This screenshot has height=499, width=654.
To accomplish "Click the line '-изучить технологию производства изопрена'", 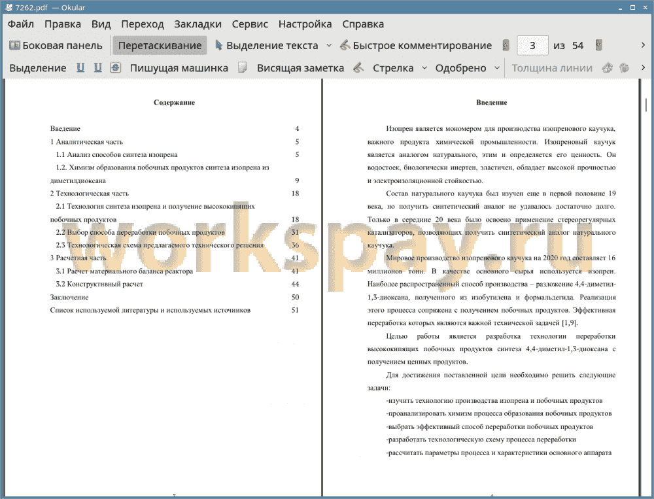I will (x=494, y=401).
